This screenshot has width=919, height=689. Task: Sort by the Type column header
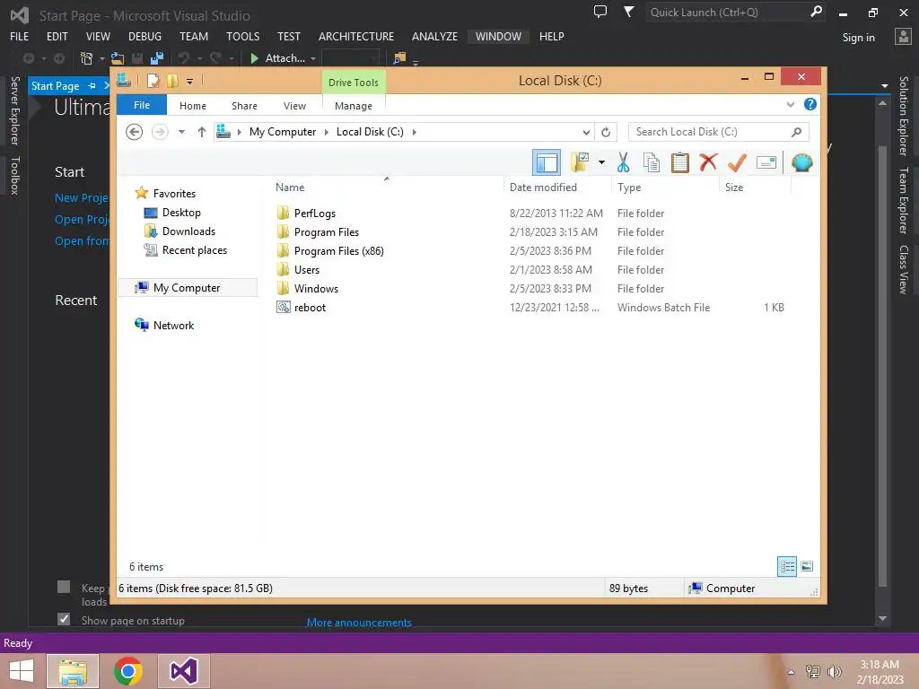[665, 187]
